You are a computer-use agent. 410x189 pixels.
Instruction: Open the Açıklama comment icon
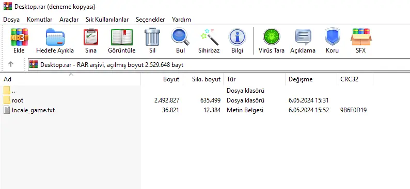click(303, 37)
